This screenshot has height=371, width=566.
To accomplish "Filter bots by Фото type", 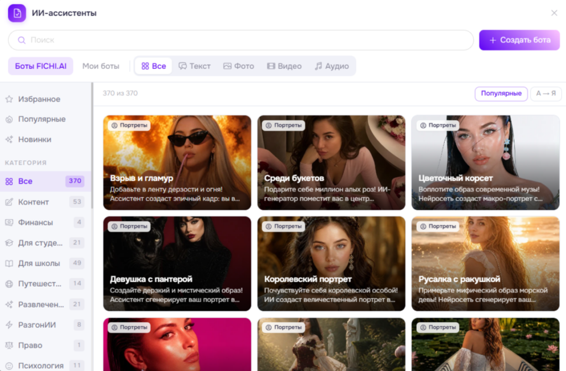I will tap(239, 66).
